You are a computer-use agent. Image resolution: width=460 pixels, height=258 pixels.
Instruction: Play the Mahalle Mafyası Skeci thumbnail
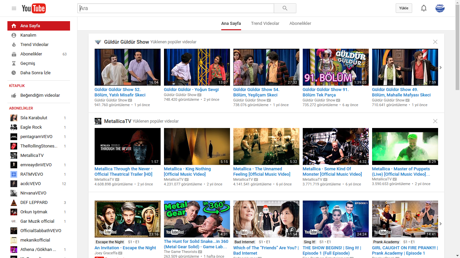[x=405, y=67]
